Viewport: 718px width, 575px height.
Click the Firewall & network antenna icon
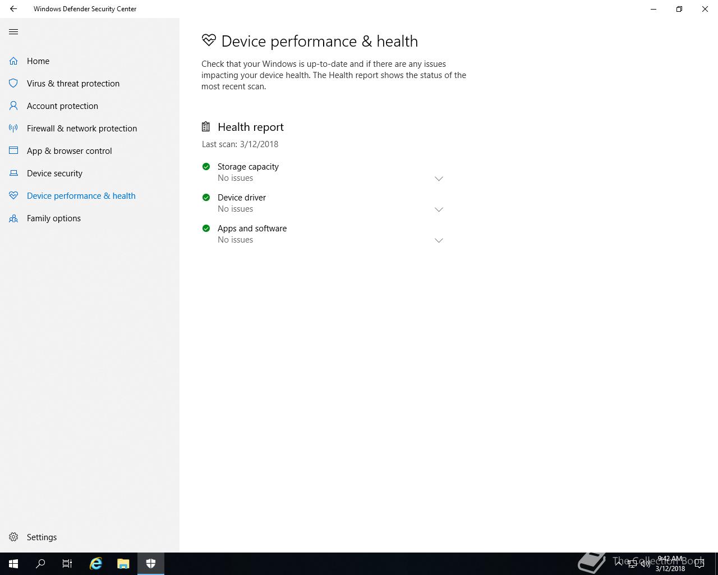tap(13, 129)
